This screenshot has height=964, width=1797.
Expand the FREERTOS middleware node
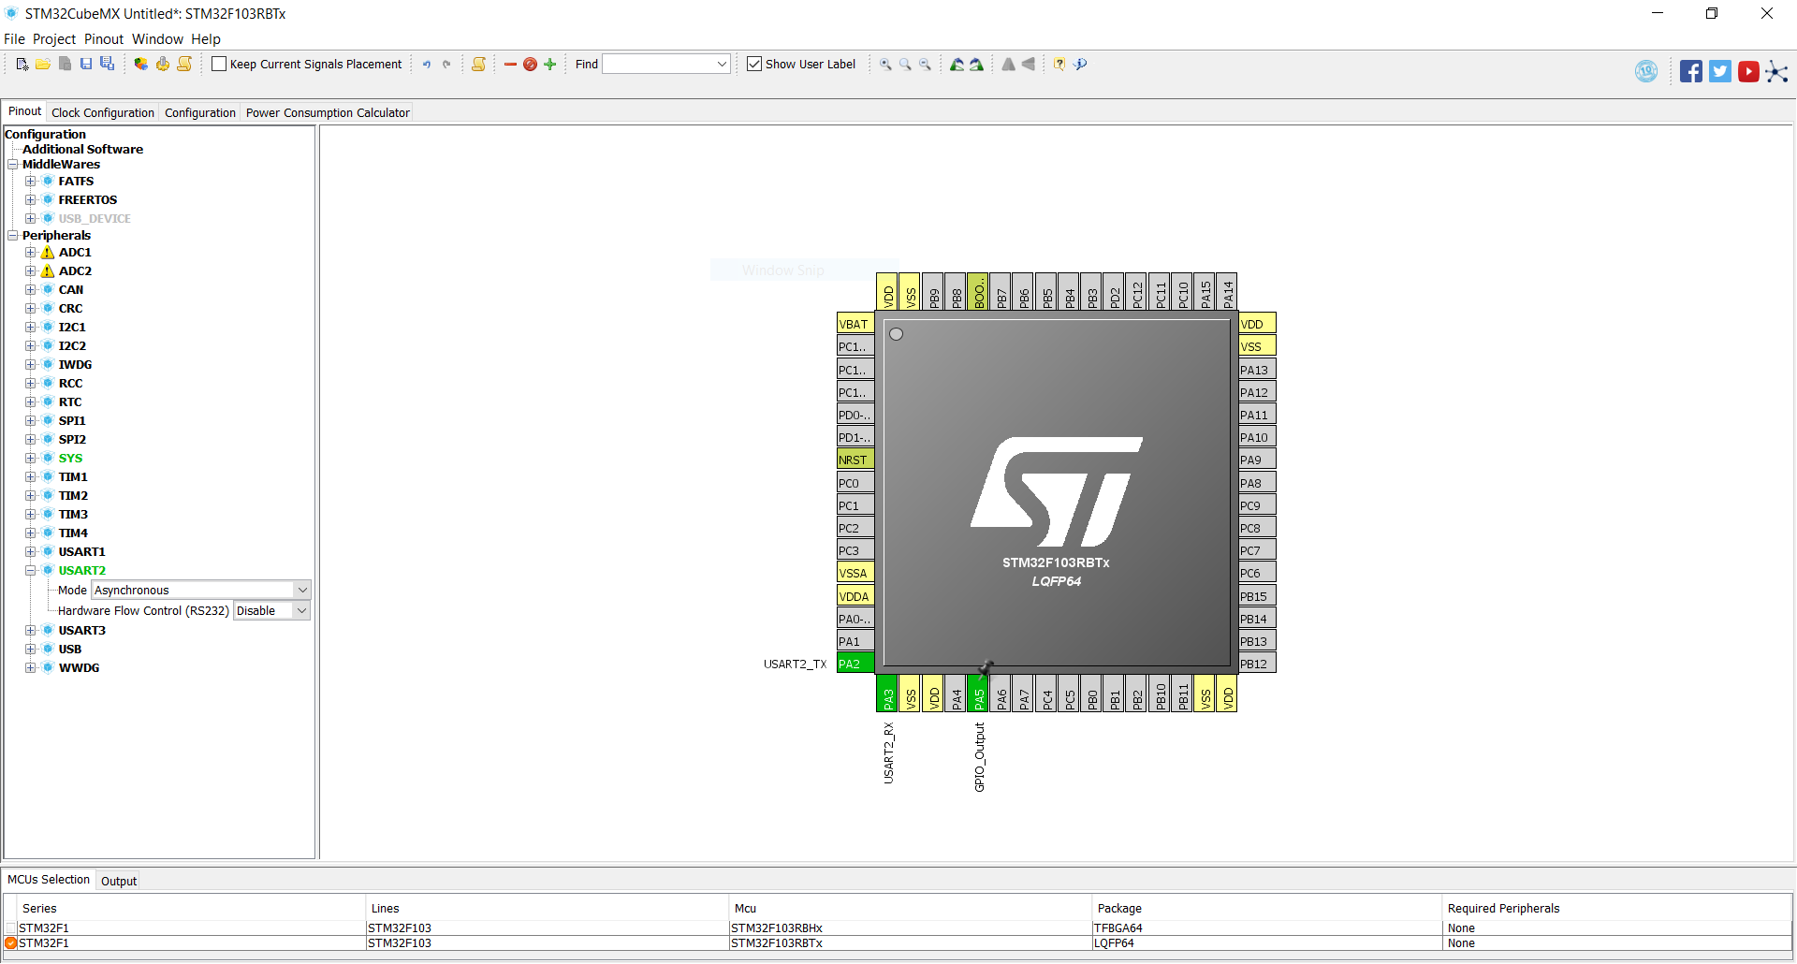click(x=30, y=199)
